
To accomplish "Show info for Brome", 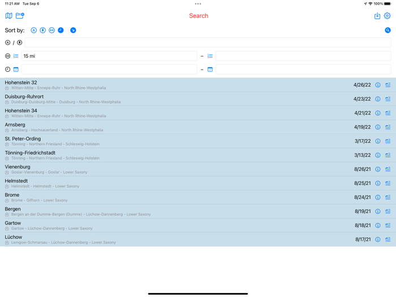I will point(377,197).
